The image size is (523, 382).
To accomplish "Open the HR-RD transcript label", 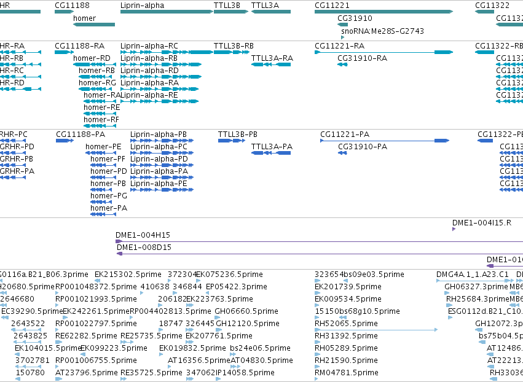I will pyautogui.click(x=12, y=83).
